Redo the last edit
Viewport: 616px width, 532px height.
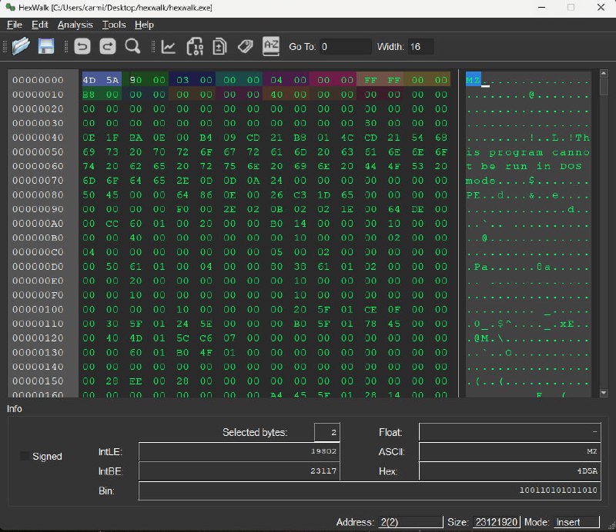tap(106, 46)
